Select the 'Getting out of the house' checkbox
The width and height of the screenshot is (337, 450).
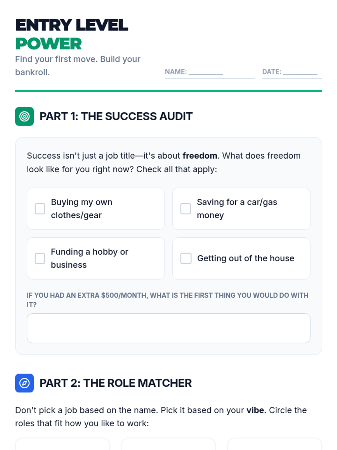[x=186, y=258]
